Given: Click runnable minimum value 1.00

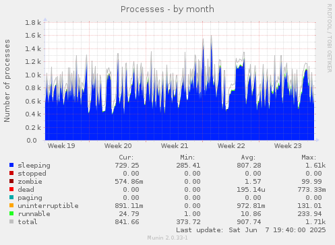Looking at the screenshot, I should tap(192, 214).
